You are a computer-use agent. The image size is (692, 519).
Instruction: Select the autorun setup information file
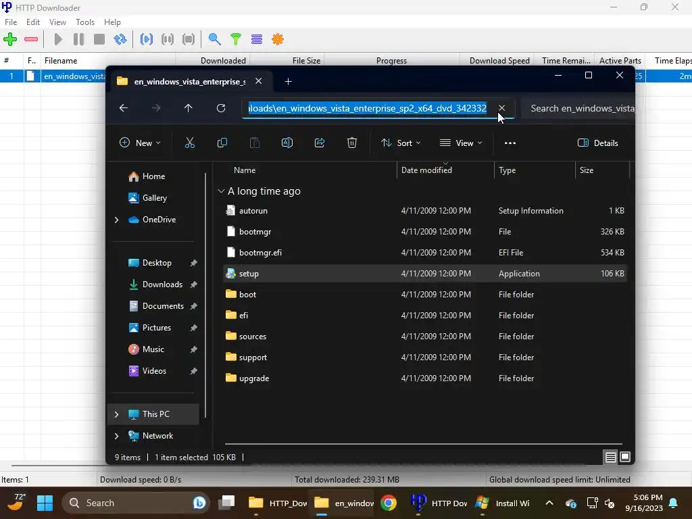click(x=425, y=211)
